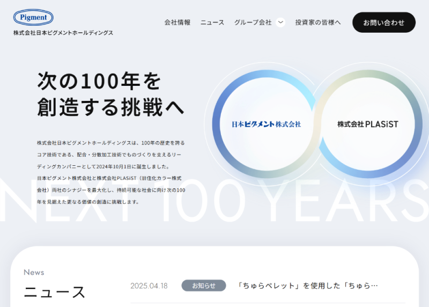Screen dimensions: 429x307
Task: Click the お知らせ category tag
Action: point(204,286)
